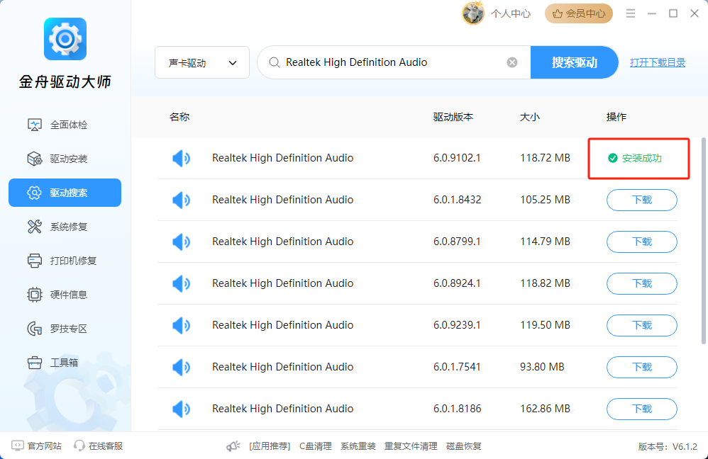Screen dimensions: 708x459
Task: Click the megaphone 应用推荐 icon
Action: pyautogui.click(x=233, y=446)
